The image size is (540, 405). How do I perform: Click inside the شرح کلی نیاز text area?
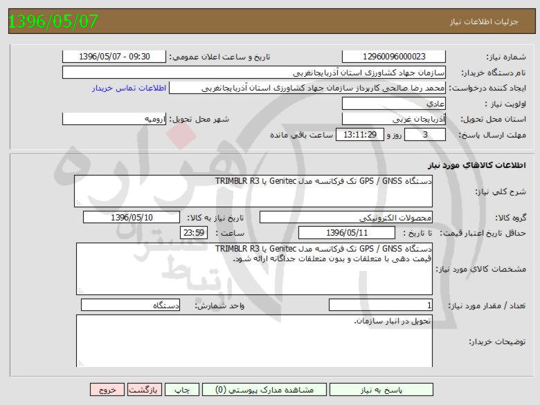pyautogui.click(x=253, y=191)
